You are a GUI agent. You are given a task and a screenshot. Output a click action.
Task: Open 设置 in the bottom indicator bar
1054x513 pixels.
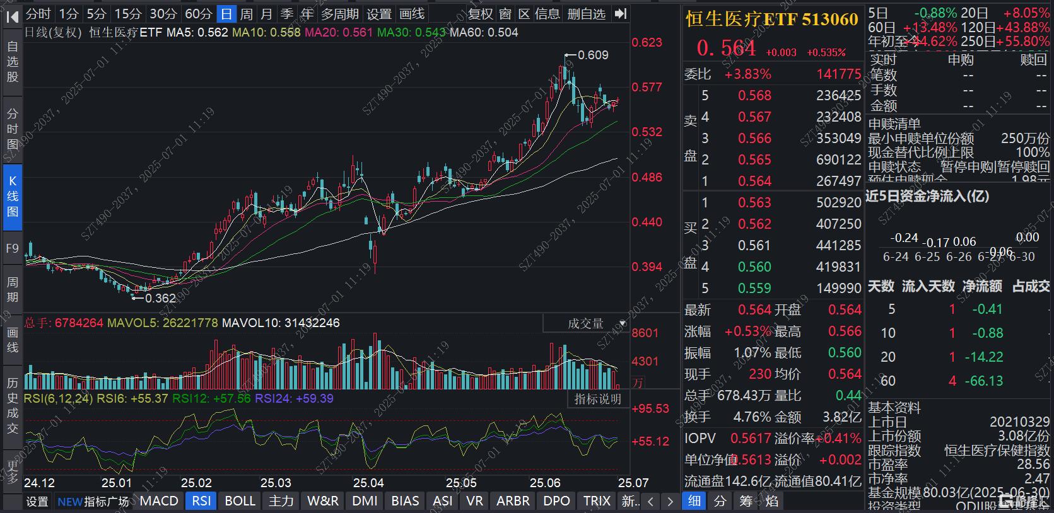click(x=37, y=502)
